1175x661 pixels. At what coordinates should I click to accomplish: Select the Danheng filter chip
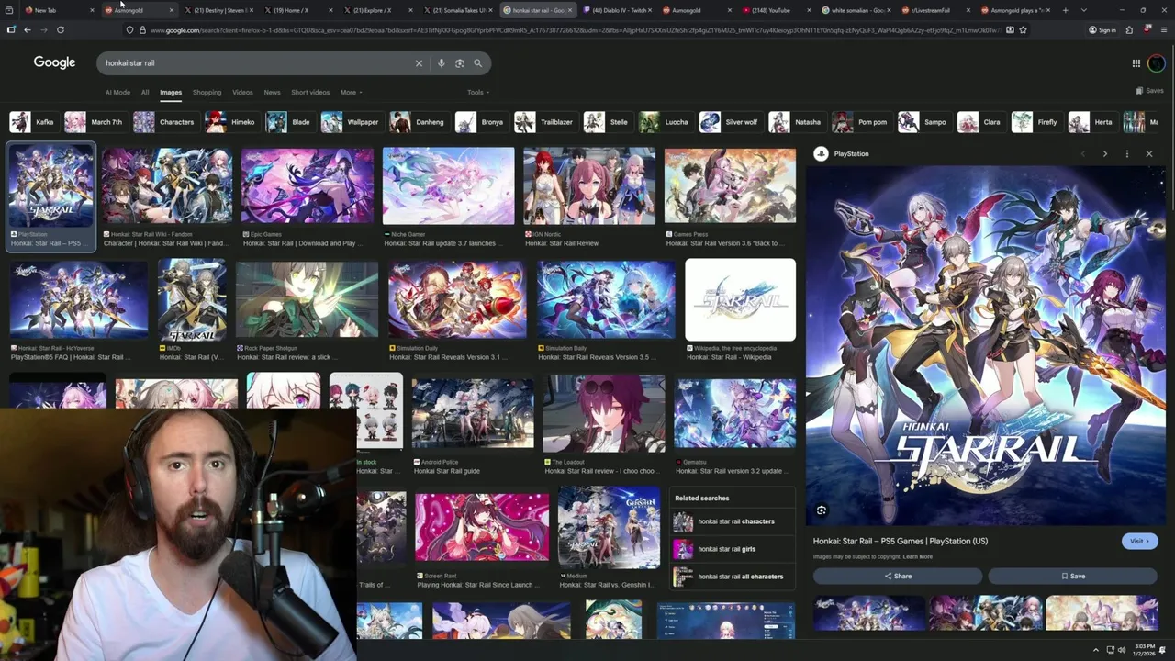point(418,122)
